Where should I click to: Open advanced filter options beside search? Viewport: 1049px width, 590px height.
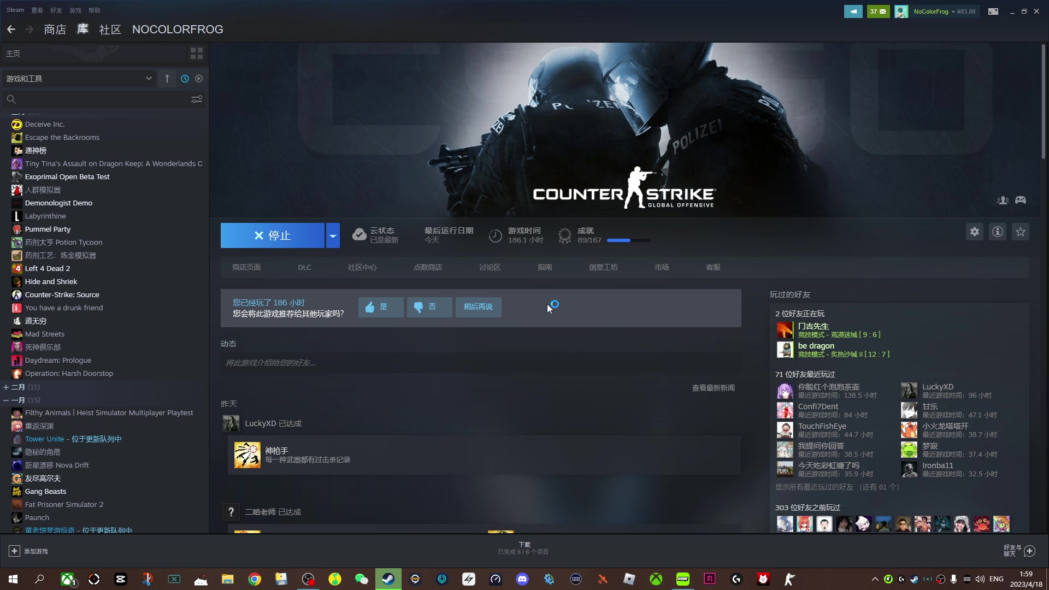click(197, 99)
